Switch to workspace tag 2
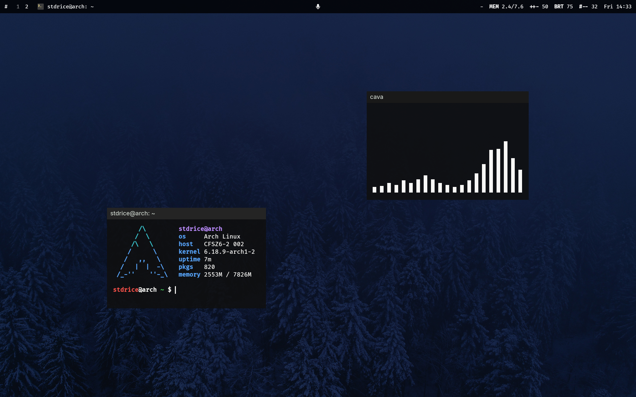This screenshot has height=397, width=636. click(x=27, y=7)
